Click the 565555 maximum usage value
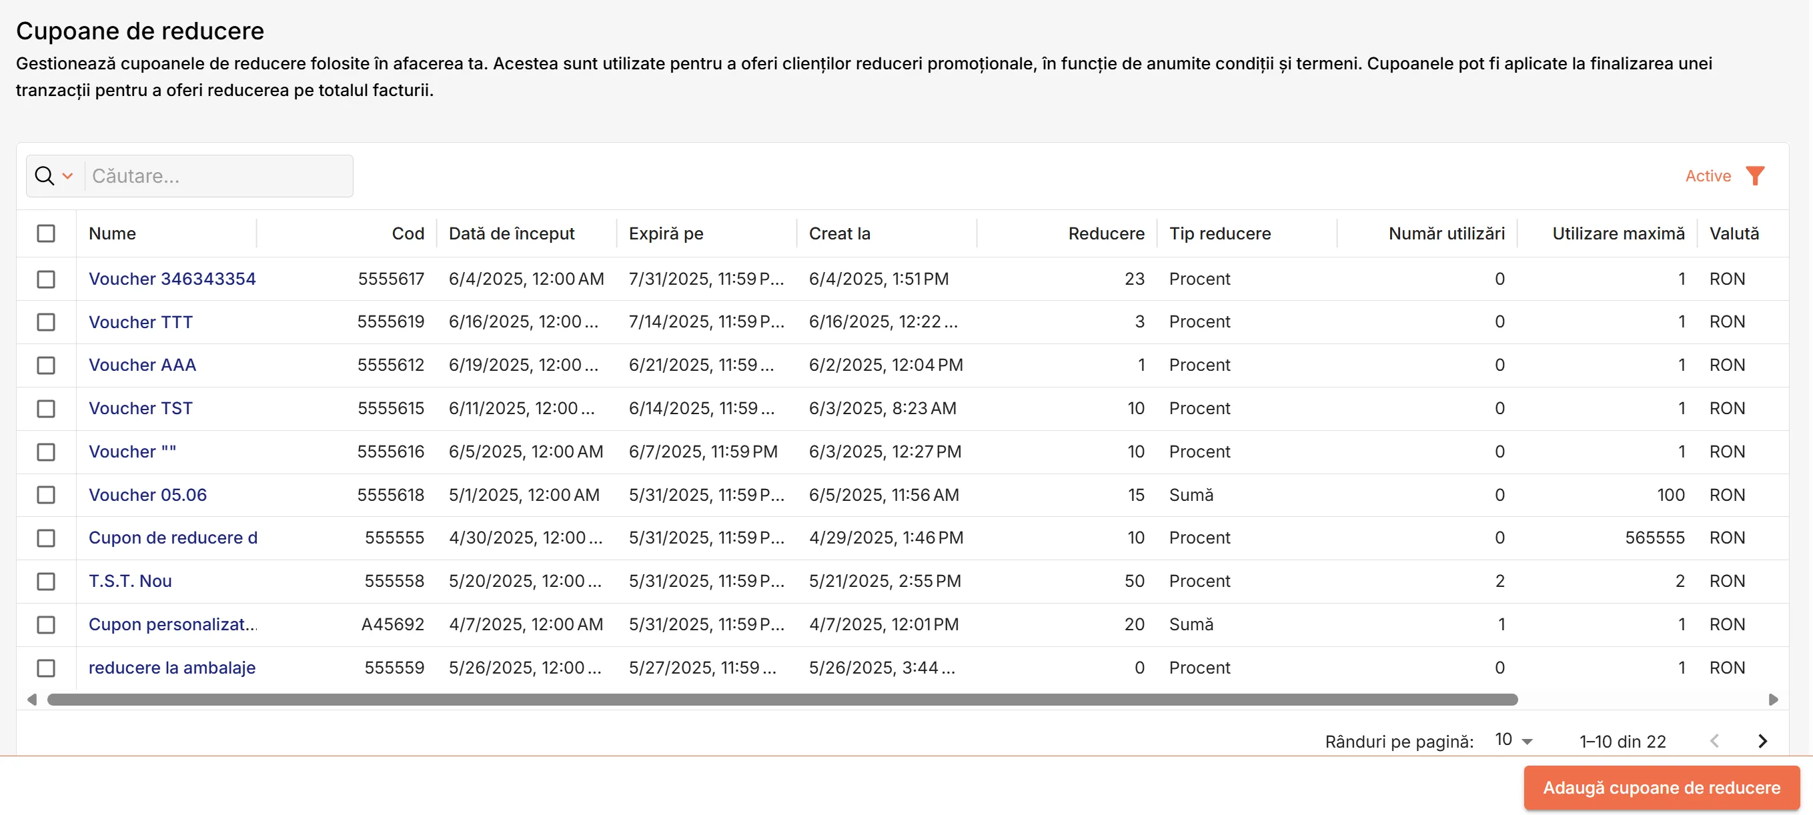The width and height of the screenshot is (1813, 815). tap(1654, 538)
